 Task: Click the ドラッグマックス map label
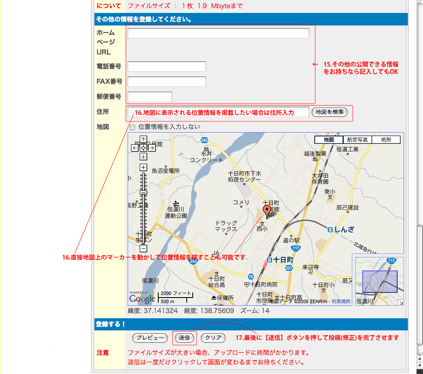[x=226, y=226]
